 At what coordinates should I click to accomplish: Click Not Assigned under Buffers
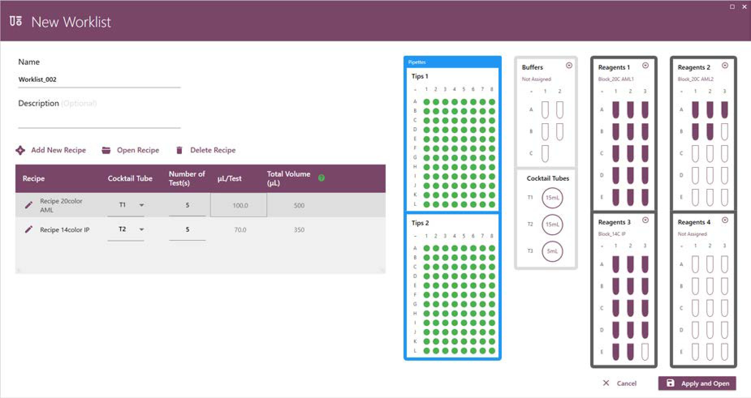[x=536, y=79]
